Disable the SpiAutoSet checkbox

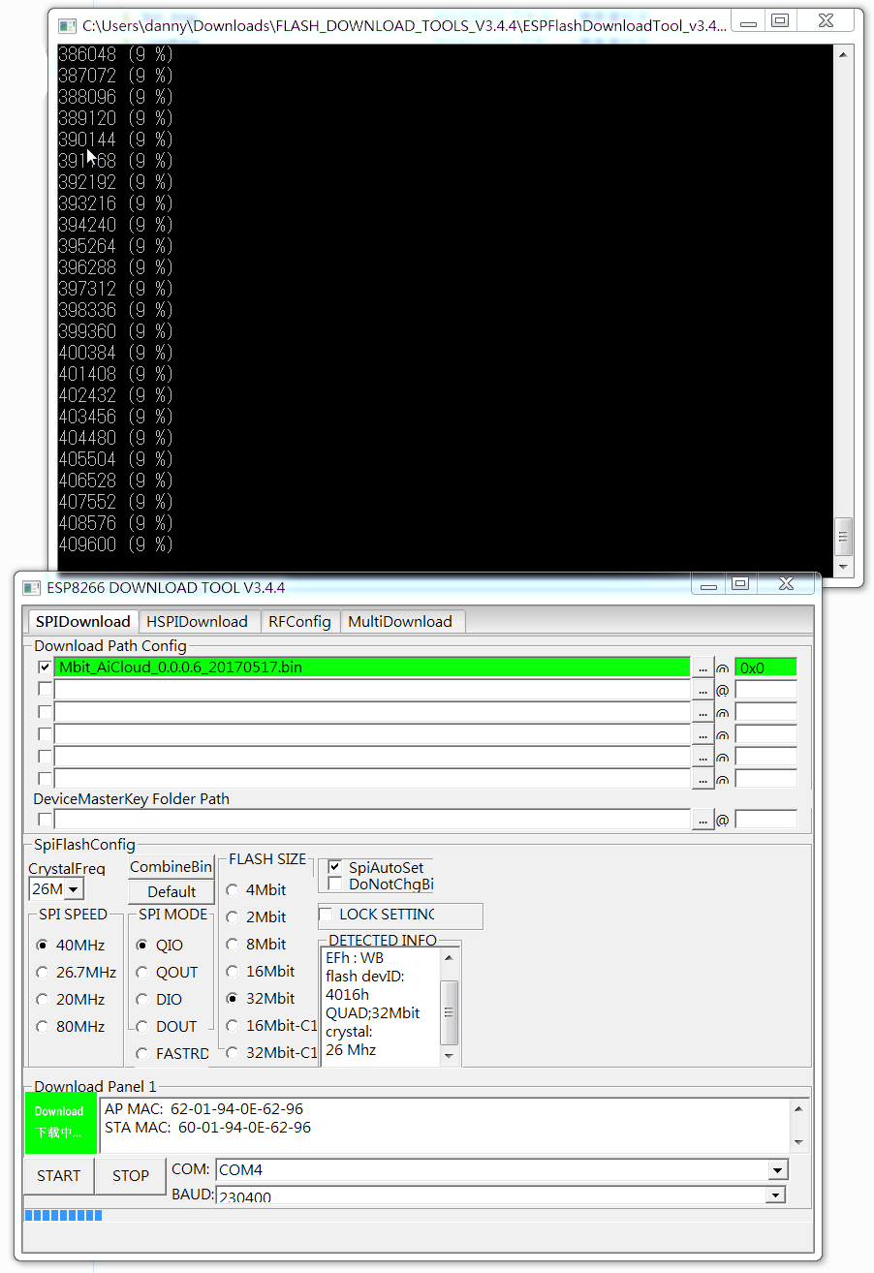[335, 867]
